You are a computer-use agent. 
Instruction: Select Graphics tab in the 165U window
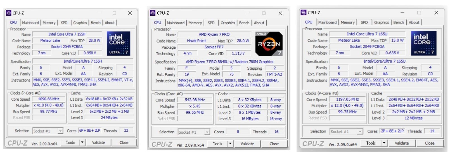pos(382,22)
